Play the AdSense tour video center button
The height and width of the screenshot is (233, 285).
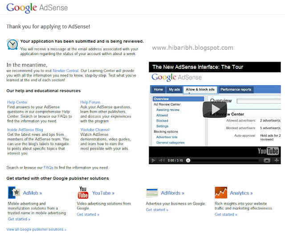pos(215,109)
